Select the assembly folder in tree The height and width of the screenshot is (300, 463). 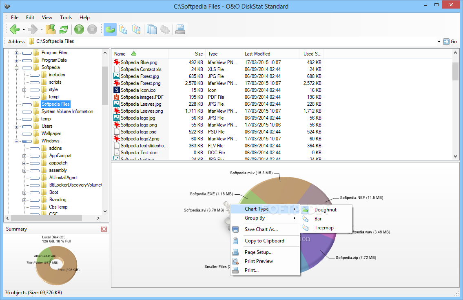[58, 170]
